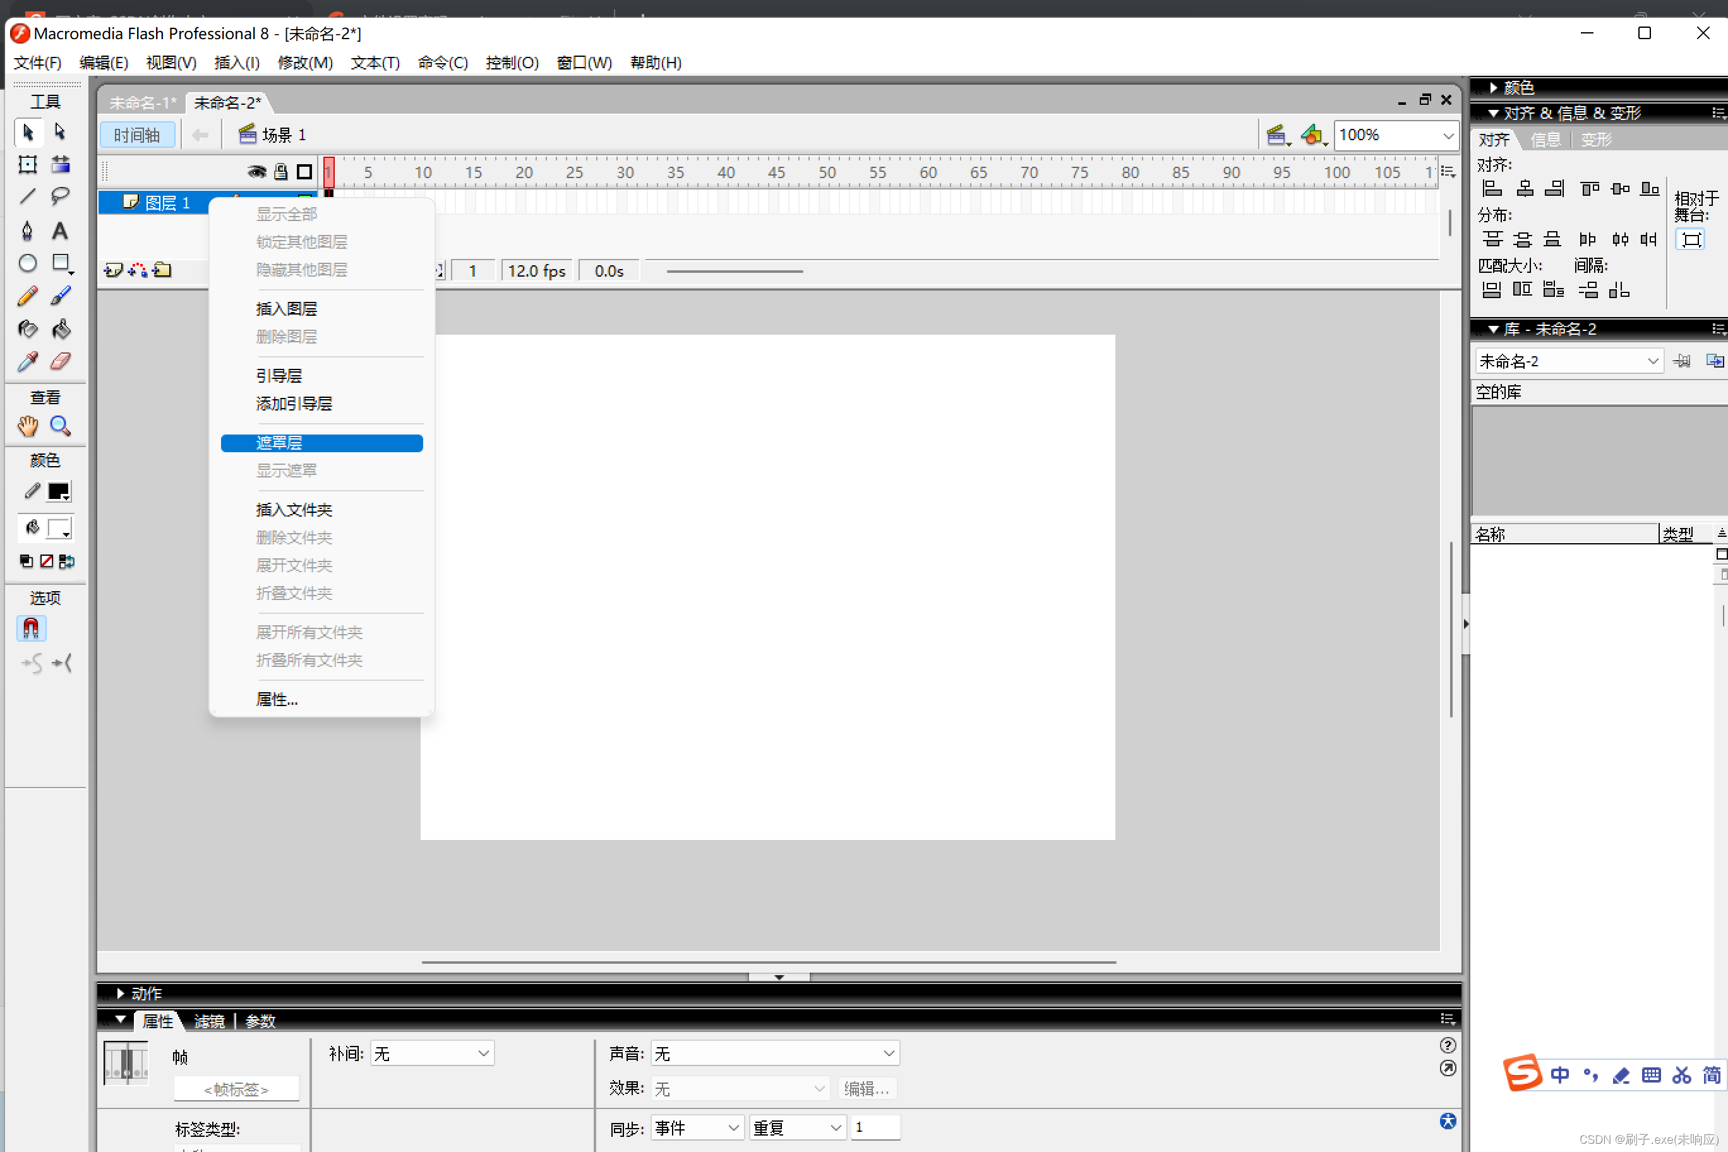Viewport: 1728px width, 1152px height.
Task: Select the Pen tool
Action: click(28, 231)
